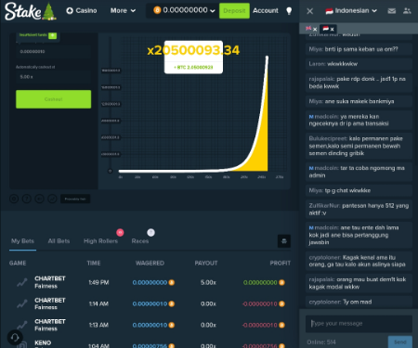Open the Indonesian chat language dropdown
418x348 pixels.
tap(351, 11)
